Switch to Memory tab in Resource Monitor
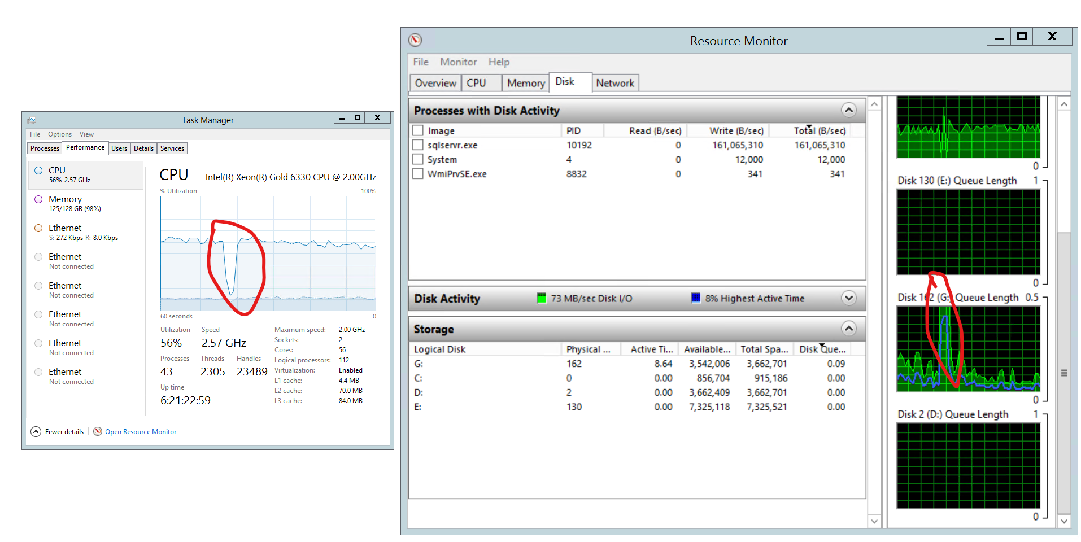Image resolution: width=1081 pixels, height=542 pixels. coord(525,83)
